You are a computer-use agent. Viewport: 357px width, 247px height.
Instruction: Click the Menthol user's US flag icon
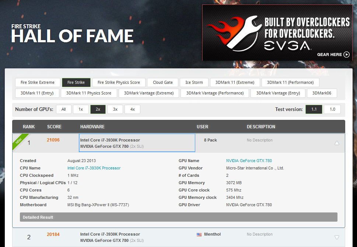pos(199,235)
